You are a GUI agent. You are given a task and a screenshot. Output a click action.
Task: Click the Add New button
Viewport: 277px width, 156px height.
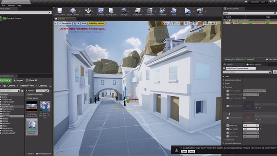pyautogui.click(x=6, y=81)
